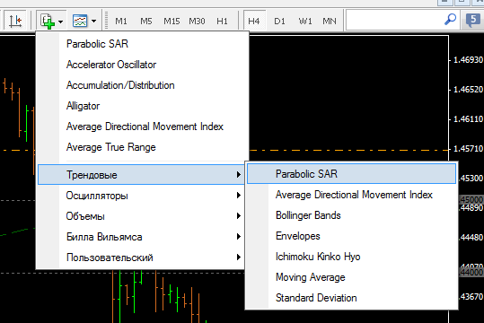Open the indicators list dropdown arrow
The height and width of the screenshot is (323, 484).
tap(60, 22)
